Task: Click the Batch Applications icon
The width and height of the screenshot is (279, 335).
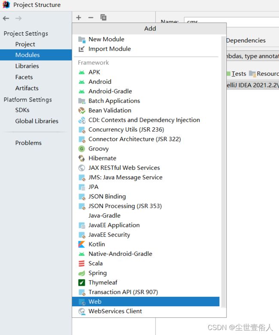Action: click(x=82, y=101)
